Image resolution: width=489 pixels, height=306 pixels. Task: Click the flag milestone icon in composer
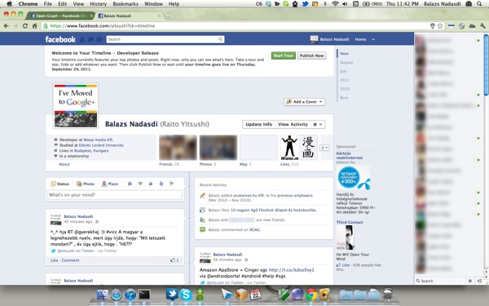click(x=171, y=184)
